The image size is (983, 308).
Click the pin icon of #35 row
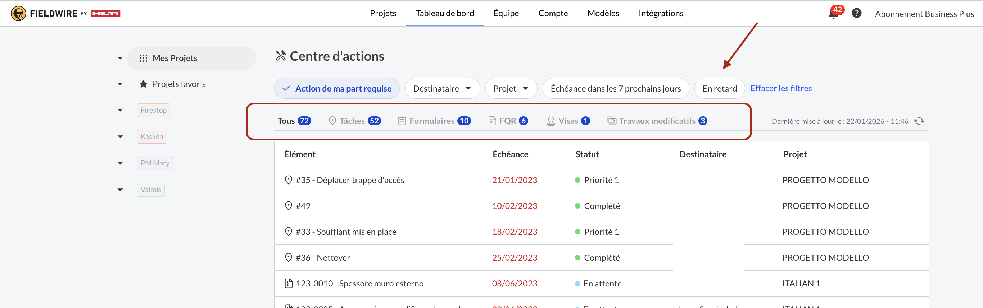click(289, 180)
